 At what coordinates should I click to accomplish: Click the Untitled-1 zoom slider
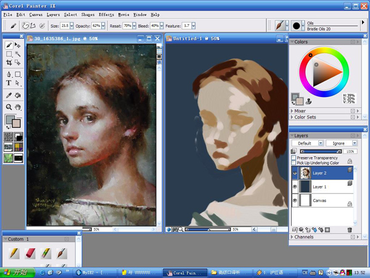[208, 229]
